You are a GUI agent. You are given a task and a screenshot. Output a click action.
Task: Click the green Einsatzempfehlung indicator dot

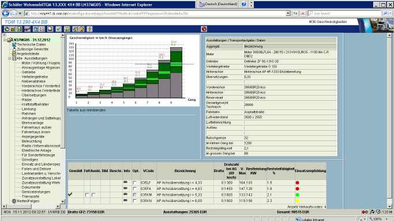pyautogui.click(x=297, y=195)
